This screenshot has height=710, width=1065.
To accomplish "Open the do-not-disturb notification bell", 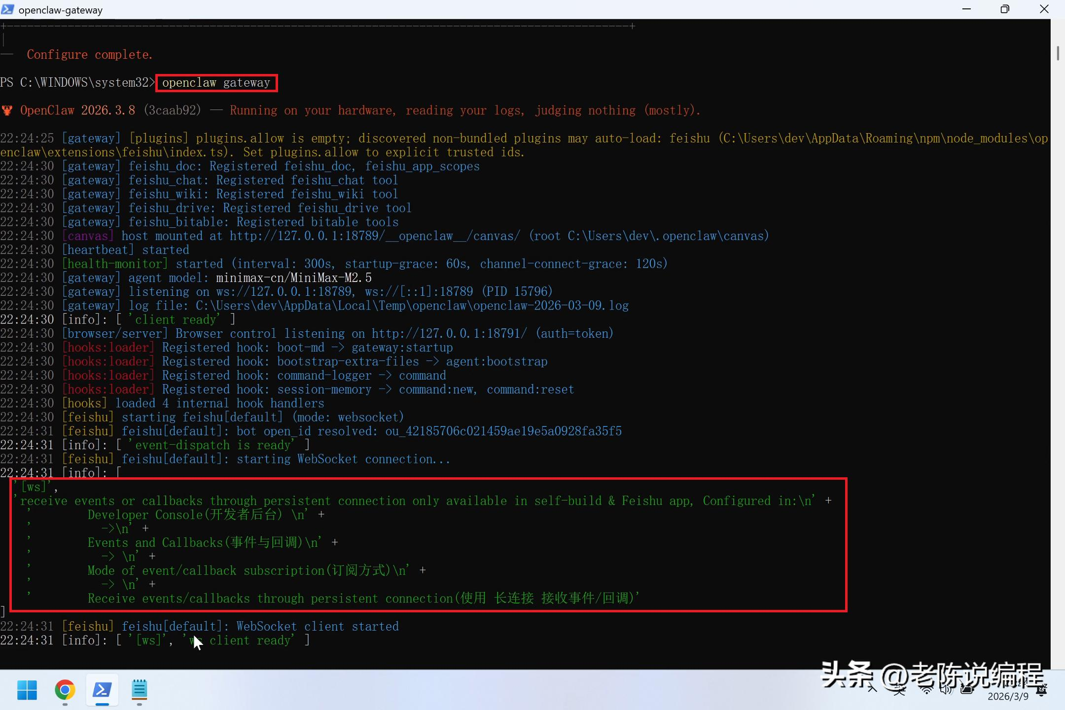I will pyautogui.click(x=1042, y=691).
